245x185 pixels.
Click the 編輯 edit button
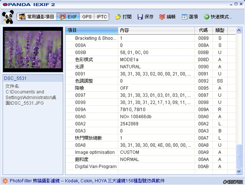[x=167, y=17]
